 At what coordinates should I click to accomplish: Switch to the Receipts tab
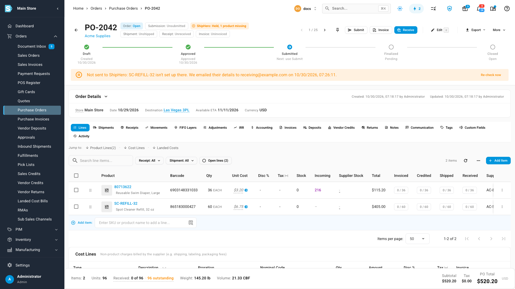pyautogui.click(x=130, y=128)
